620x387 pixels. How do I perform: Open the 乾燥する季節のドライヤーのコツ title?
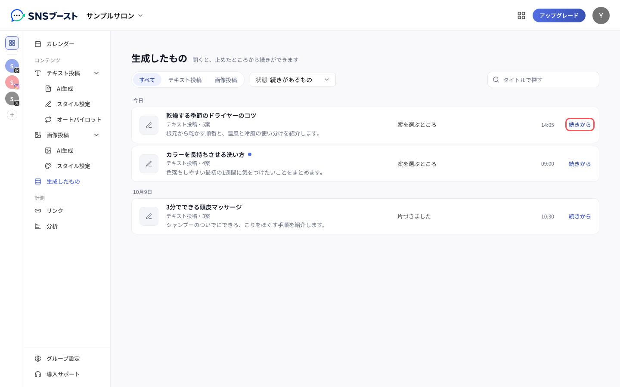(211, 116)
